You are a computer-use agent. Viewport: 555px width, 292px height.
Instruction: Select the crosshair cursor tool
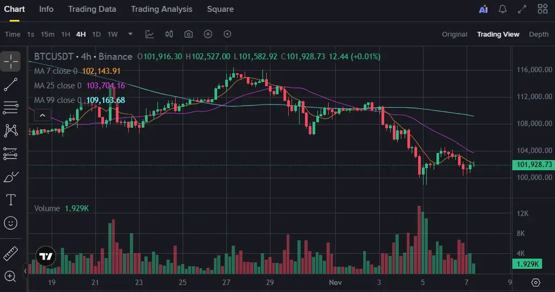[11, 61]
